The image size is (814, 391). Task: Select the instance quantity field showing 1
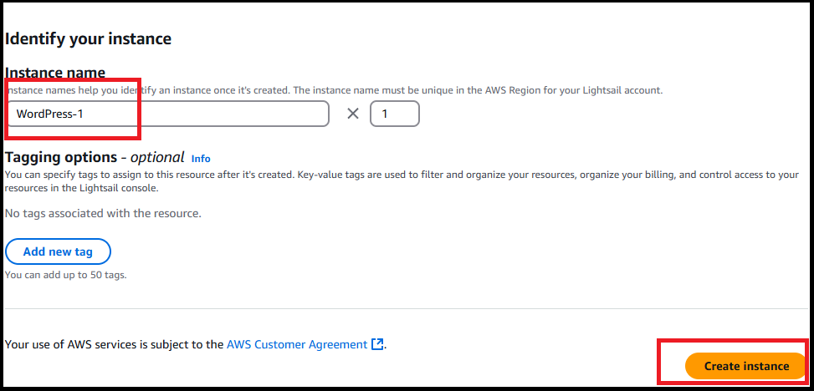click(395, 114)
